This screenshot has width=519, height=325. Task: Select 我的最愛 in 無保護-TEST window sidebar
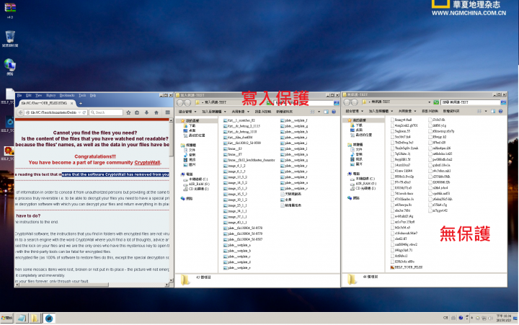[x=356, y=120]
